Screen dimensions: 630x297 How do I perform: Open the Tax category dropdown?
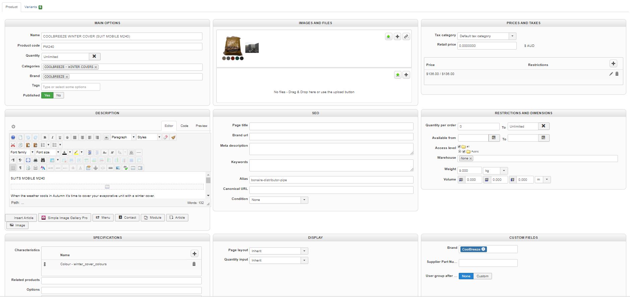pyautogui.click(x=512, y=36)
